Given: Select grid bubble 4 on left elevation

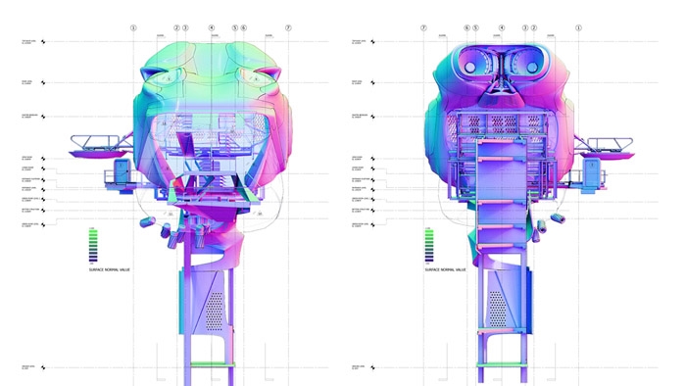Looking at the screenshot, I should pyautogui.click(x=212, y=28).
